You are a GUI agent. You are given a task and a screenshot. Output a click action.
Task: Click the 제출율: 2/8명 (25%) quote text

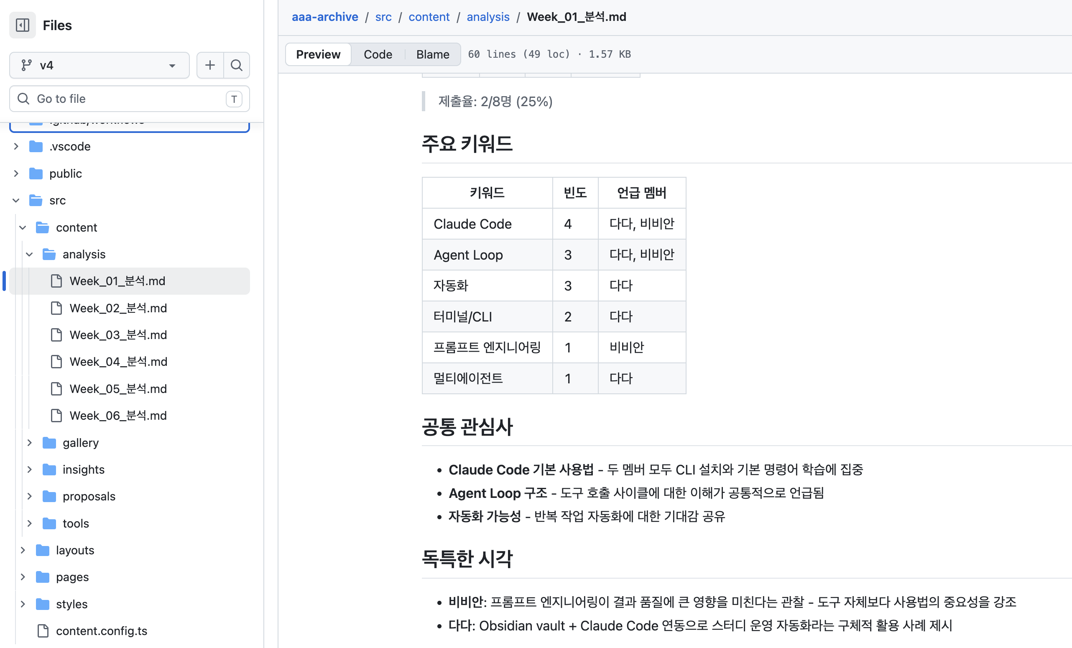(x=495, y=102)
